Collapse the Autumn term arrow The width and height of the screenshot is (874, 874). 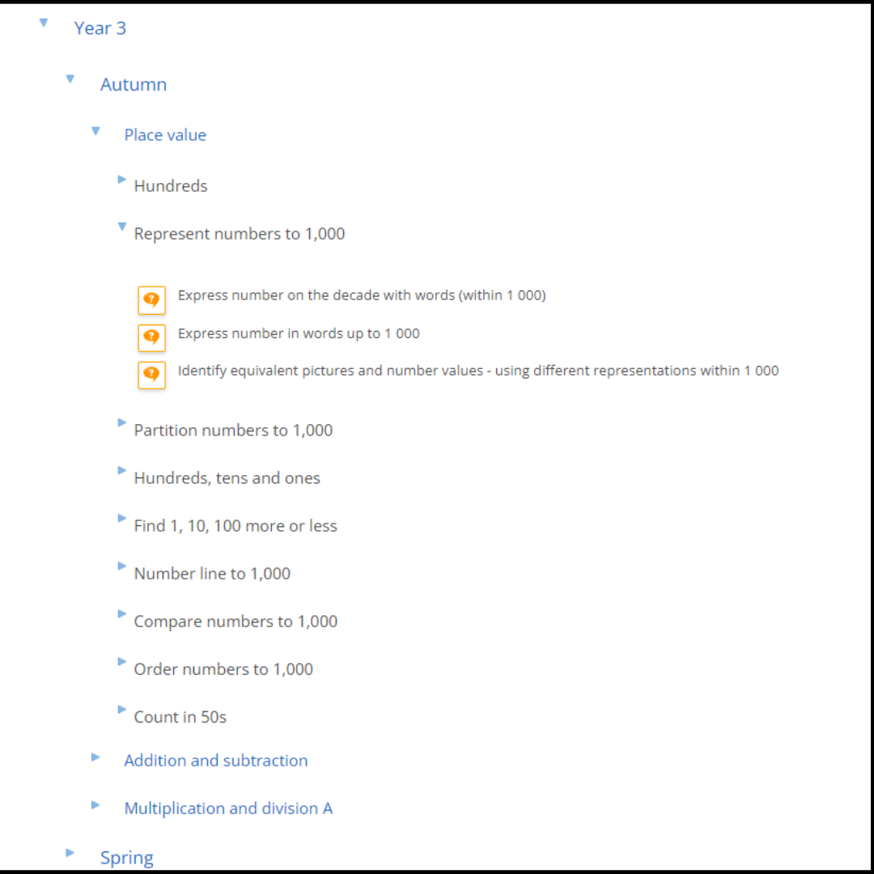(x=70, y=79)
